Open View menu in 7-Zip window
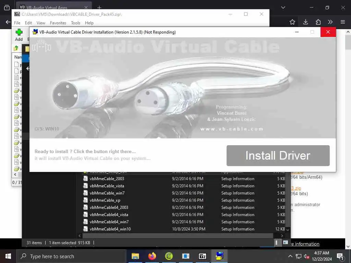This screenshot has width=351, height=263. click(x=41, y=23)
